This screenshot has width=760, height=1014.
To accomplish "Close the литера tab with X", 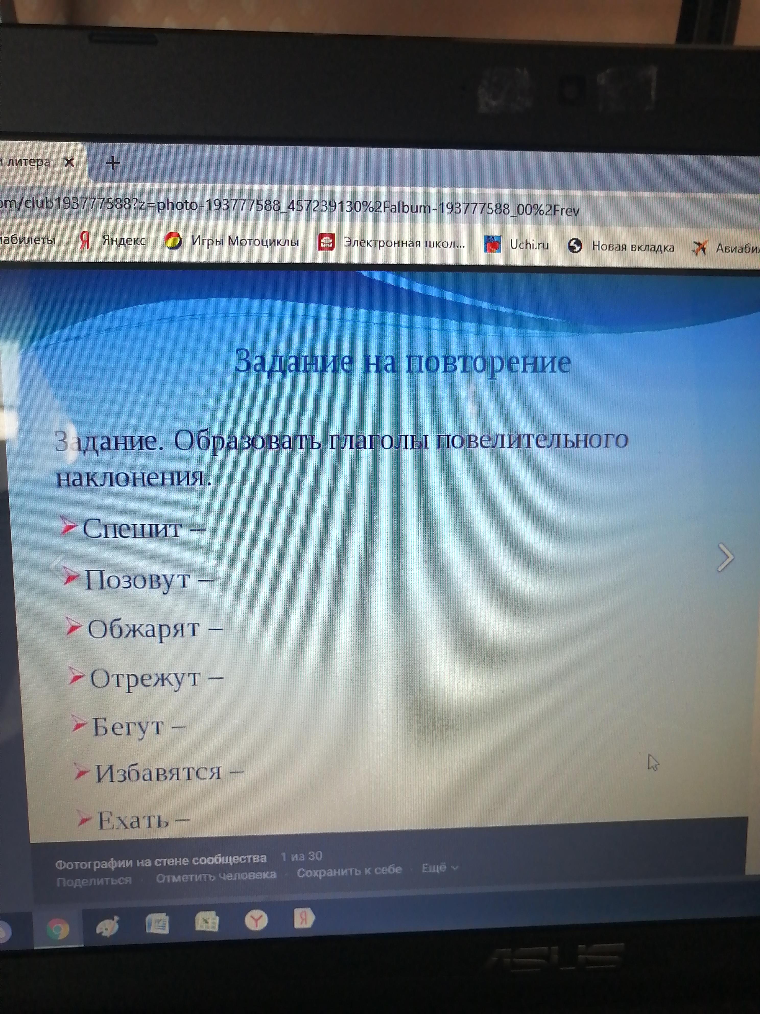I will point(69,162).
